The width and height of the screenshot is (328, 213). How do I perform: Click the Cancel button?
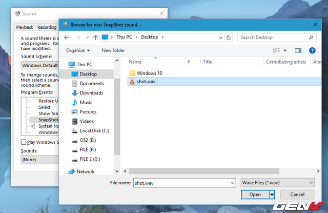[297, 195]
